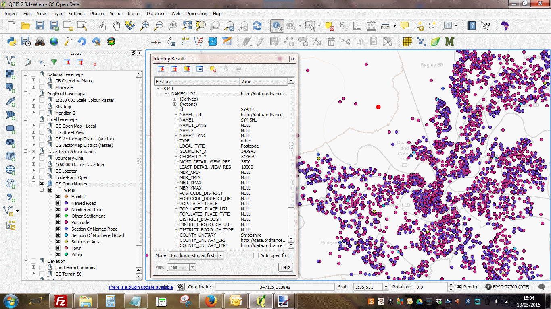Uncheck the Named Road category
551x309 pixels.
(58, 203)
